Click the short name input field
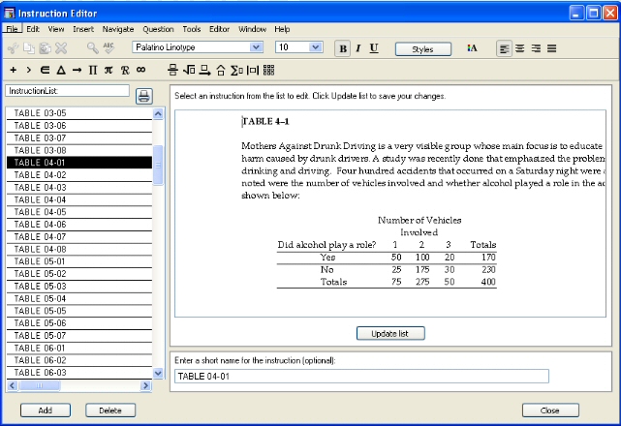The width and height of the screenshot is (621, 426). (361, 376)
